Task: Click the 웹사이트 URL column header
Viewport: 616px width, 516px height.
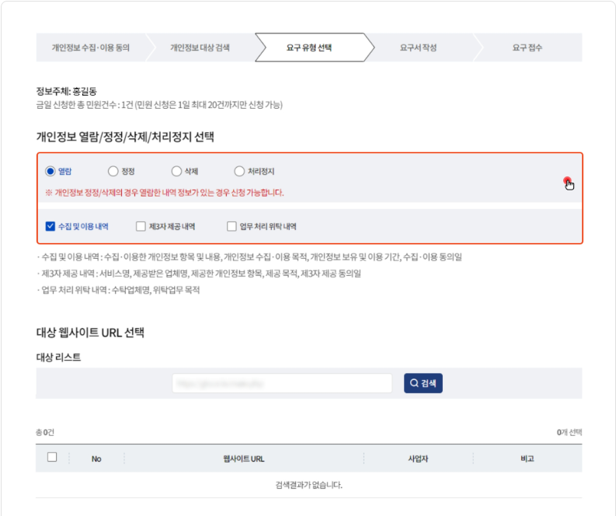Action: tap(244, 458)
